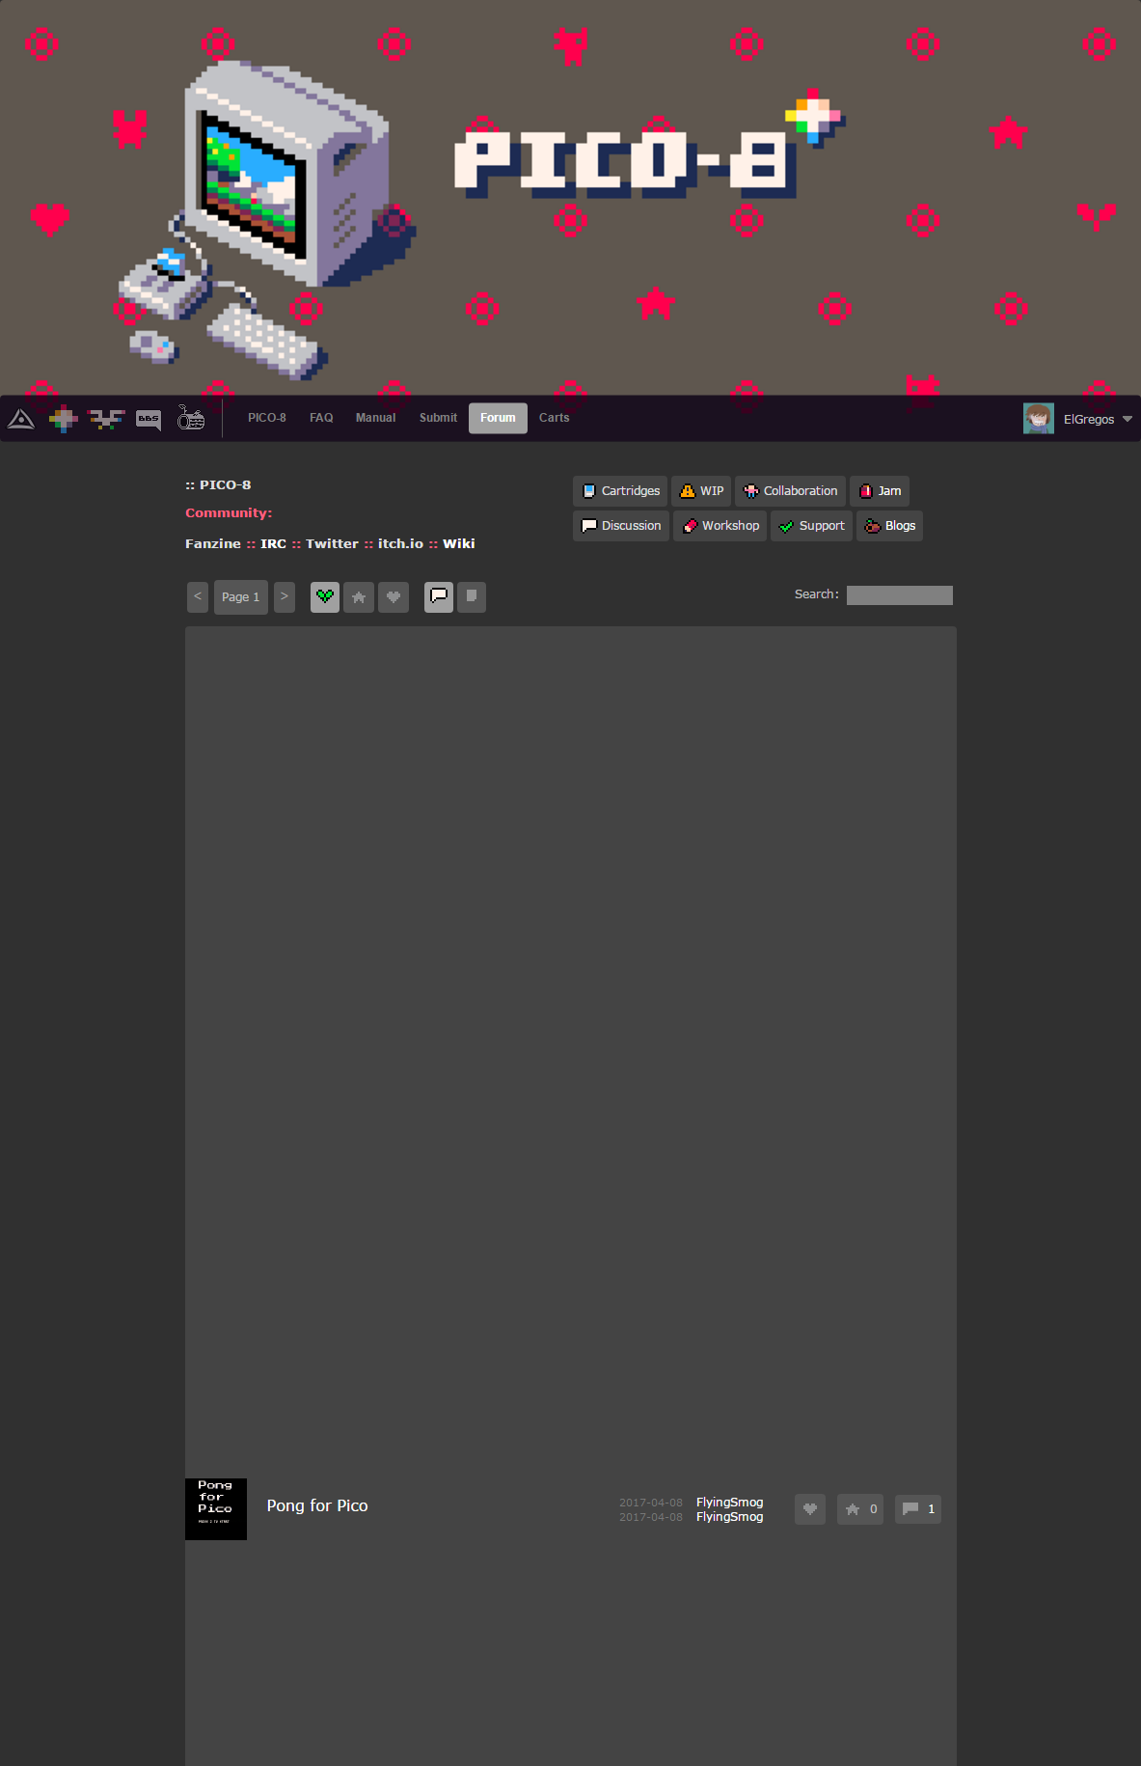Open the Twitter community link
Image resolution: width=1141 pixels, height=1766 pixels.
tap(332, 543)
